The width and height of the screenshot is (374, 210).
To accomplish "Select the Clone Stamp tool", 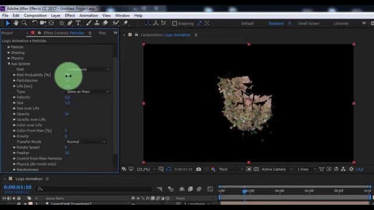I will pos(96,23).
